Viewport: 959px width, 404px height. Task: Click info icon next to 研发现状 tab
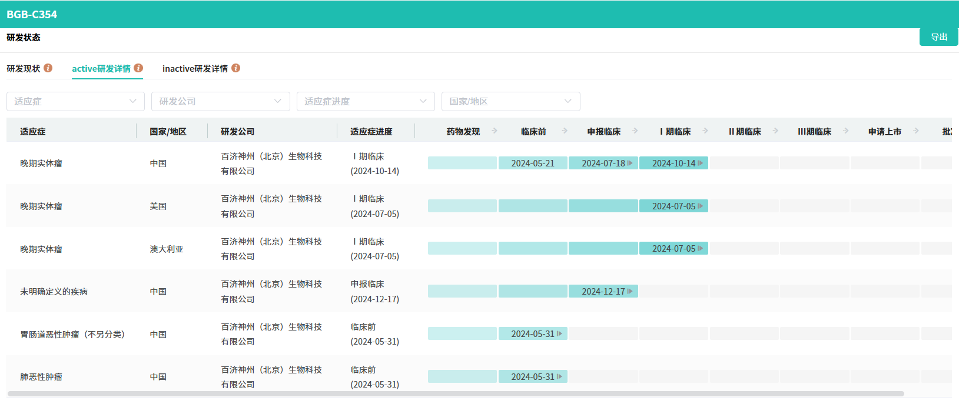tap(48, 68)
